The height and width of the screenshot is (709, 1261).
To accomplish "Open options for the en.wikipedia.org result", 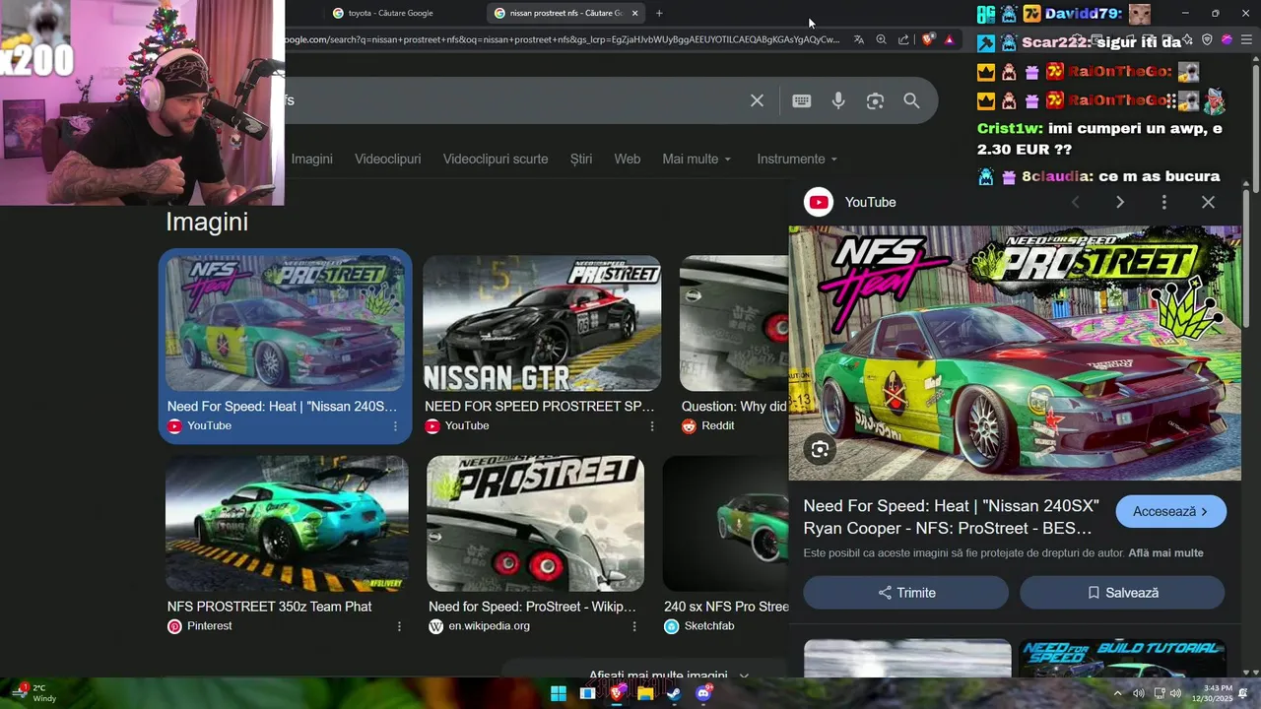I will (634, 626).
